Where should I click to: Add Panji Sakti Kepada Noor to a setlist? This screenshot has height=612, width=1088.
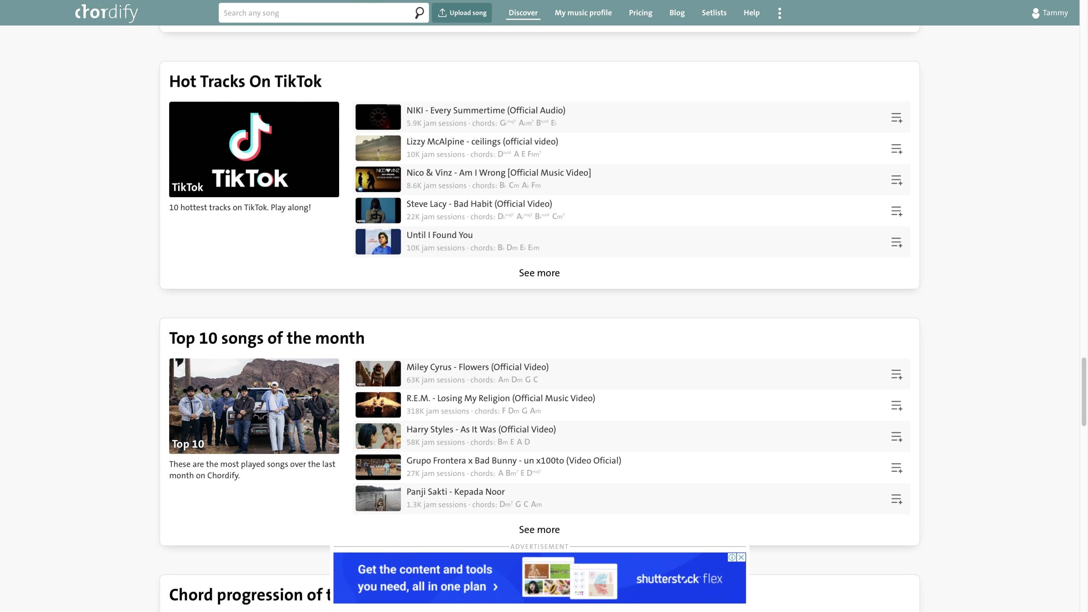(x=896, y=499)
